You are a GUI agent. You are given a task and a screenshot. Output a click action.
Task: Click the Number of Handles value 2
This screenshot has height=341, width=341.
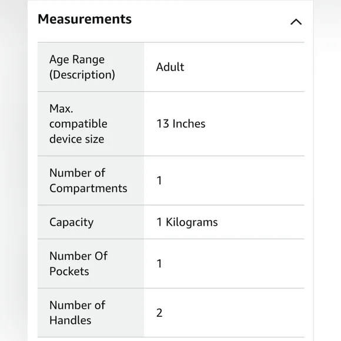pos(159,313)
